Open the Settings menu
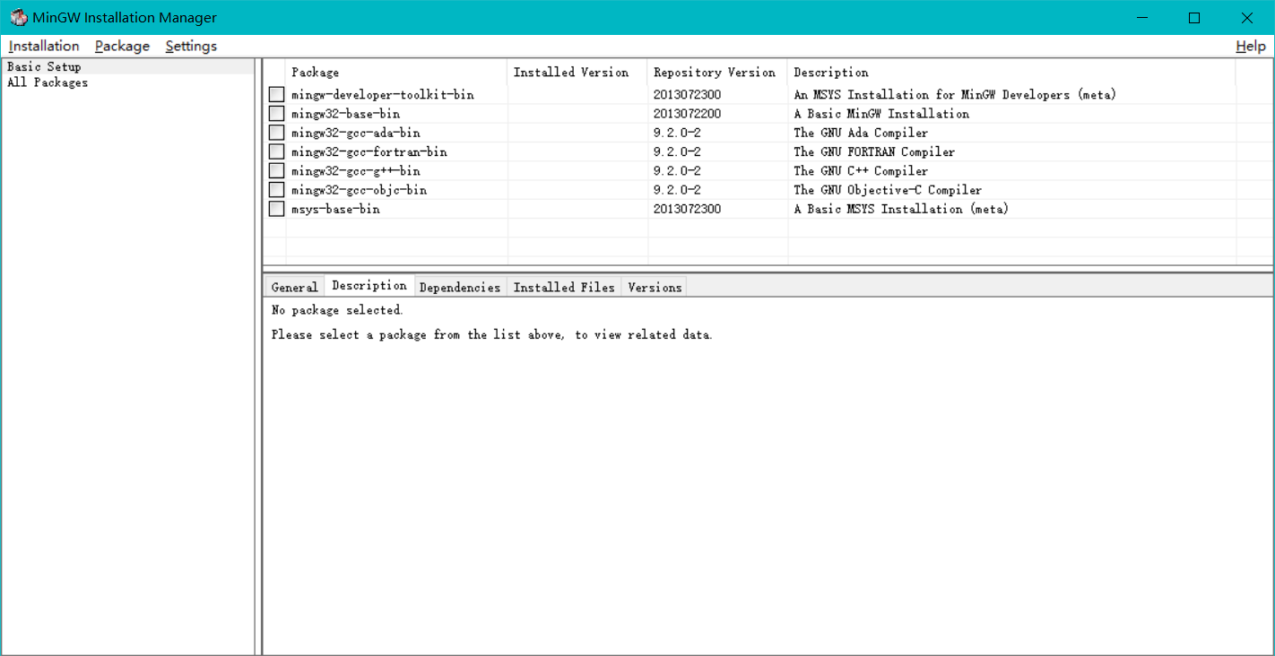This screenshot has width=1275, height=656. 191,46
